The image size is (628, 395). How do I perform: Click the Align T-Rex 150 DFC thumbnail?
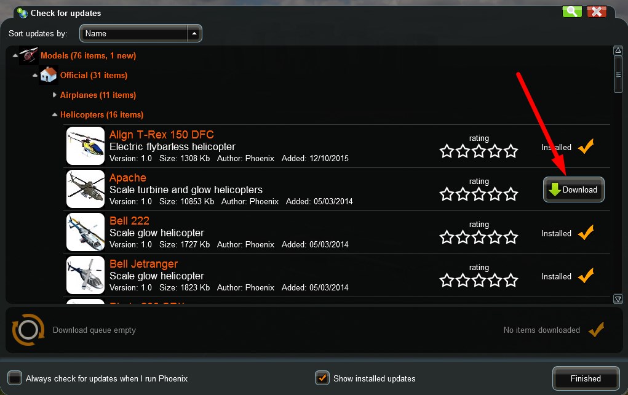(85, 146)
